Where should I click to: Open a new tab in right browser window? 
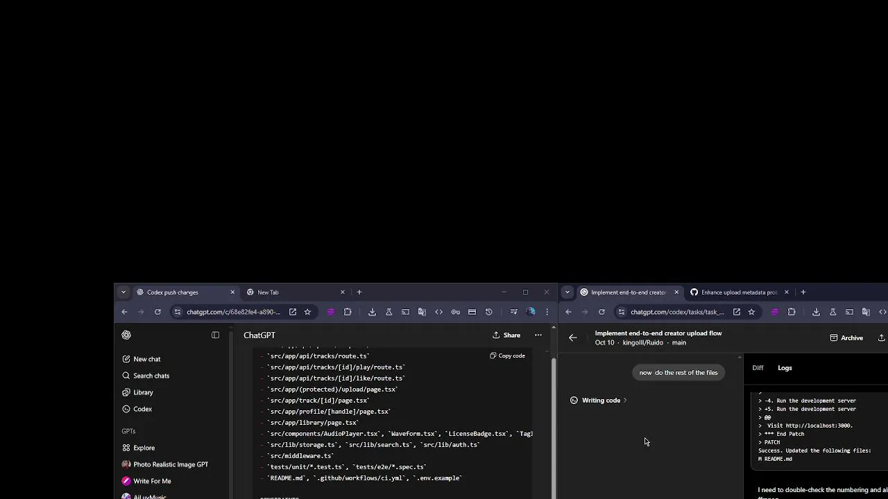[803, 292]
